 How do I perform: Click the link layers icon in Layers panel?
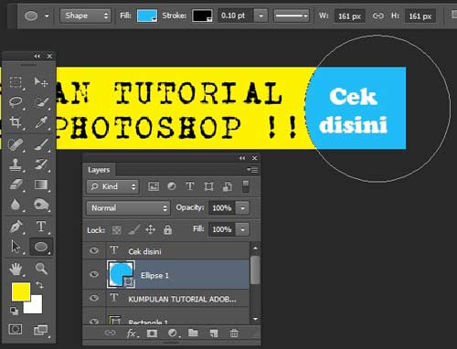point(110,333)
